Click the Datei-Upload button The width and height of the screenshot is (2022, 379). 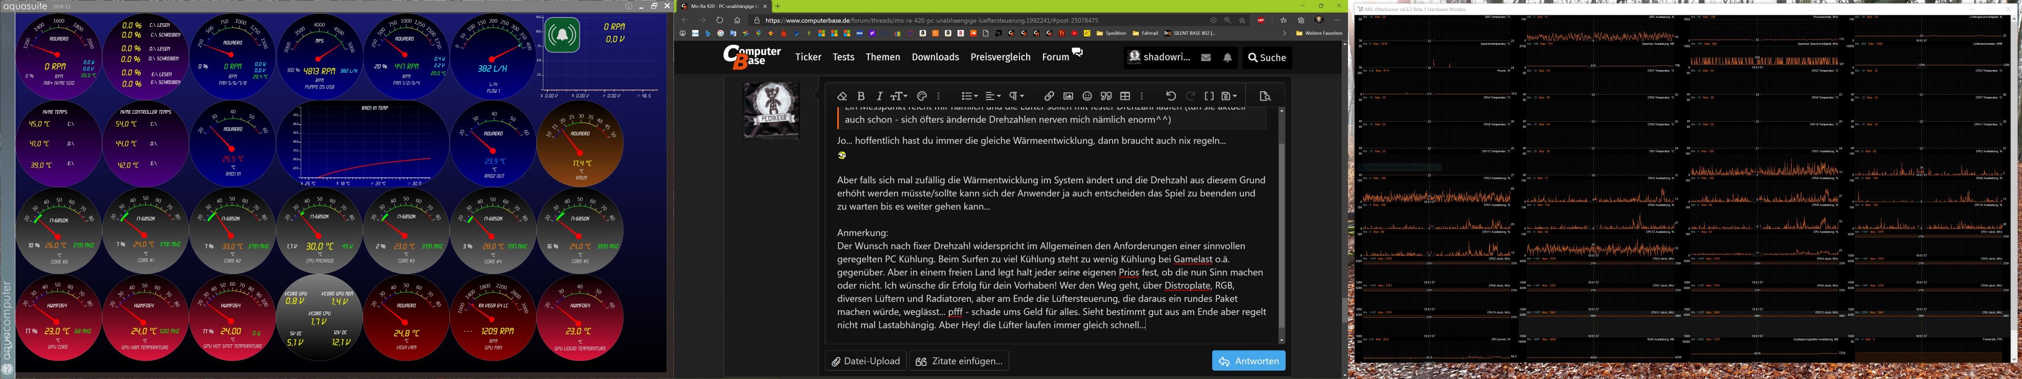(866, 361)
